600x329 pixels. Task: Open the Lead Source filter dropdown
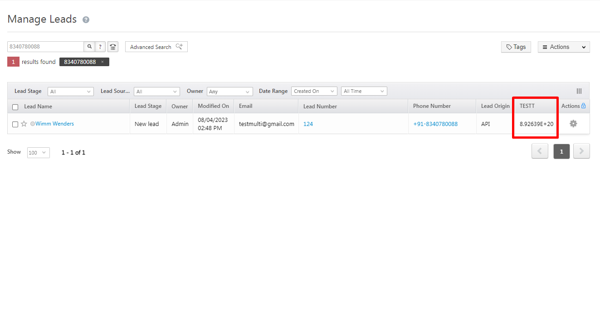point(156,92)
